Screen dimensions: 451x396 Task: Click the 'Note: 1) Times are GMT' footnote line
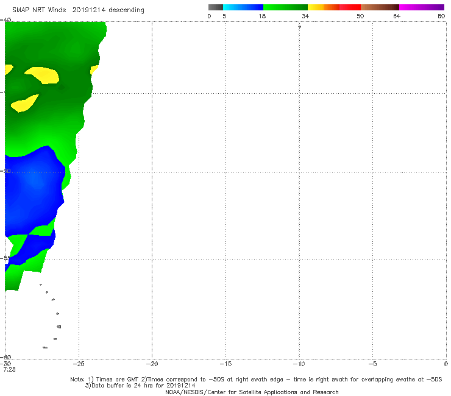(x=256, y=380)
